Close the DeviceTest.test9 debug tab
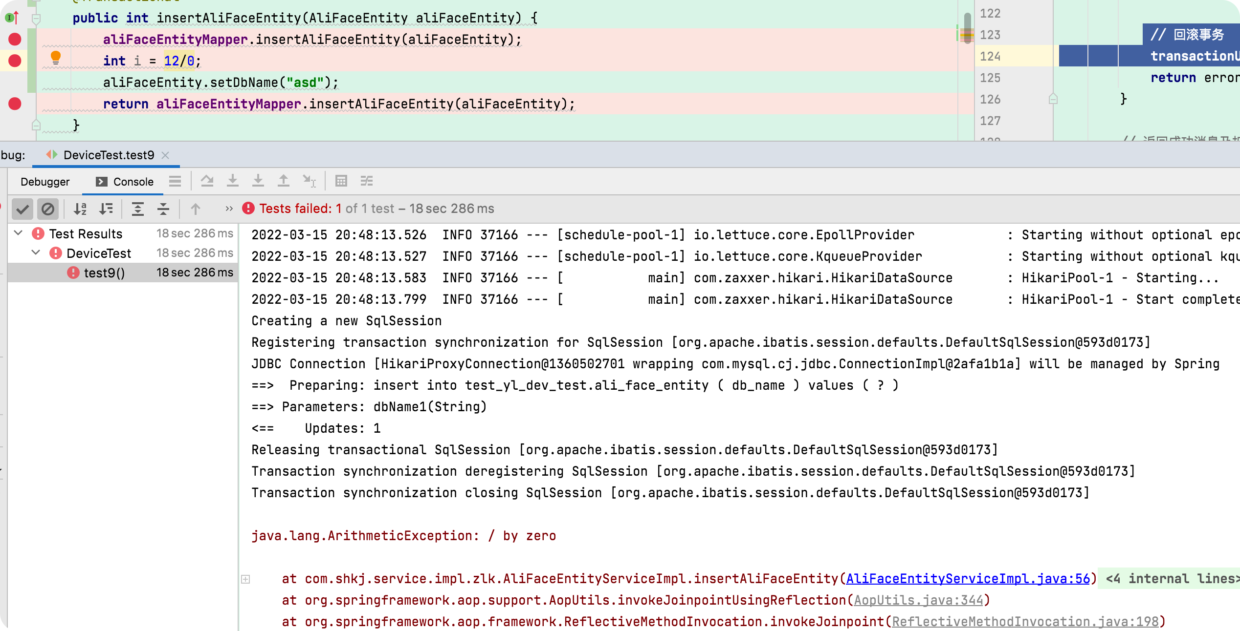The height and width of the screenshot is (631, 1240). [166, 155]
